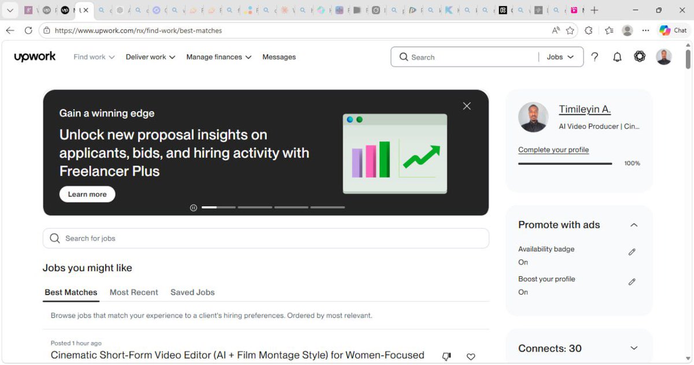Screen dimensions: 694x365
Task: Select the Best Matches tab
Action: coord(71,292)
